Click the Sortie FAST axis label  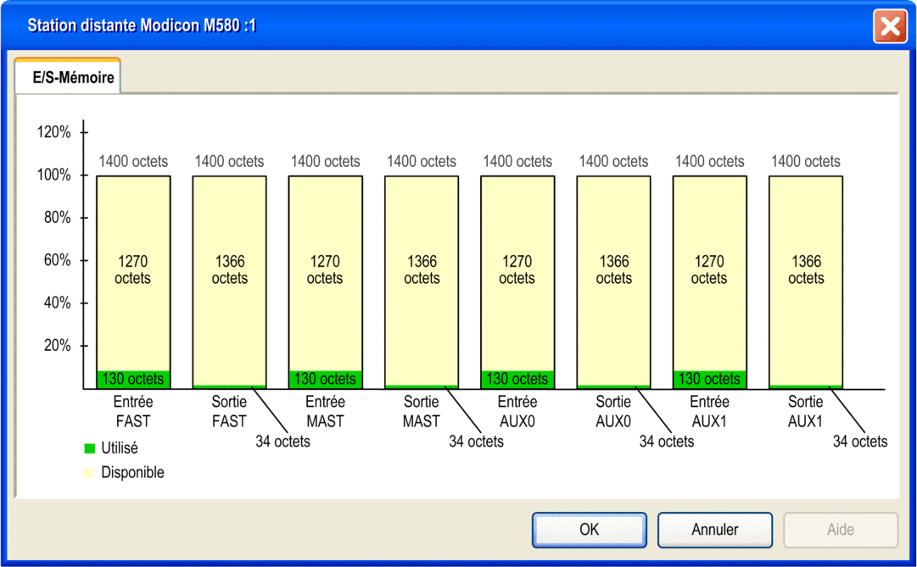point(229,412)
